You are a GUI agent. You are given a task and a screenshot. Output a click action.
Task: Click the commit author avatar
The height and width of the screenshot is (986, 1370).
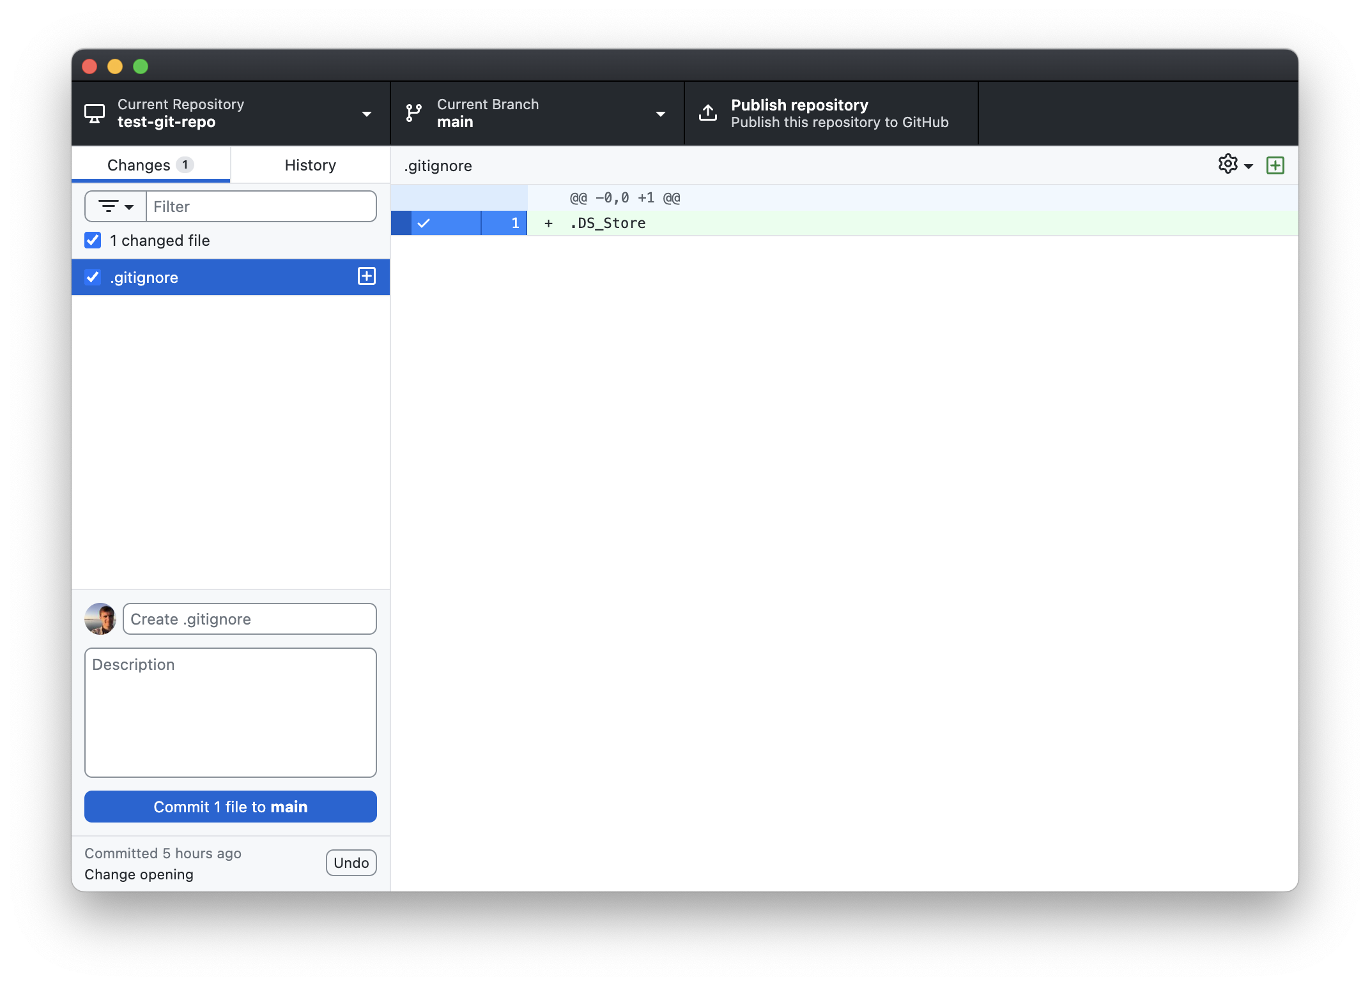tap(100, 619)
